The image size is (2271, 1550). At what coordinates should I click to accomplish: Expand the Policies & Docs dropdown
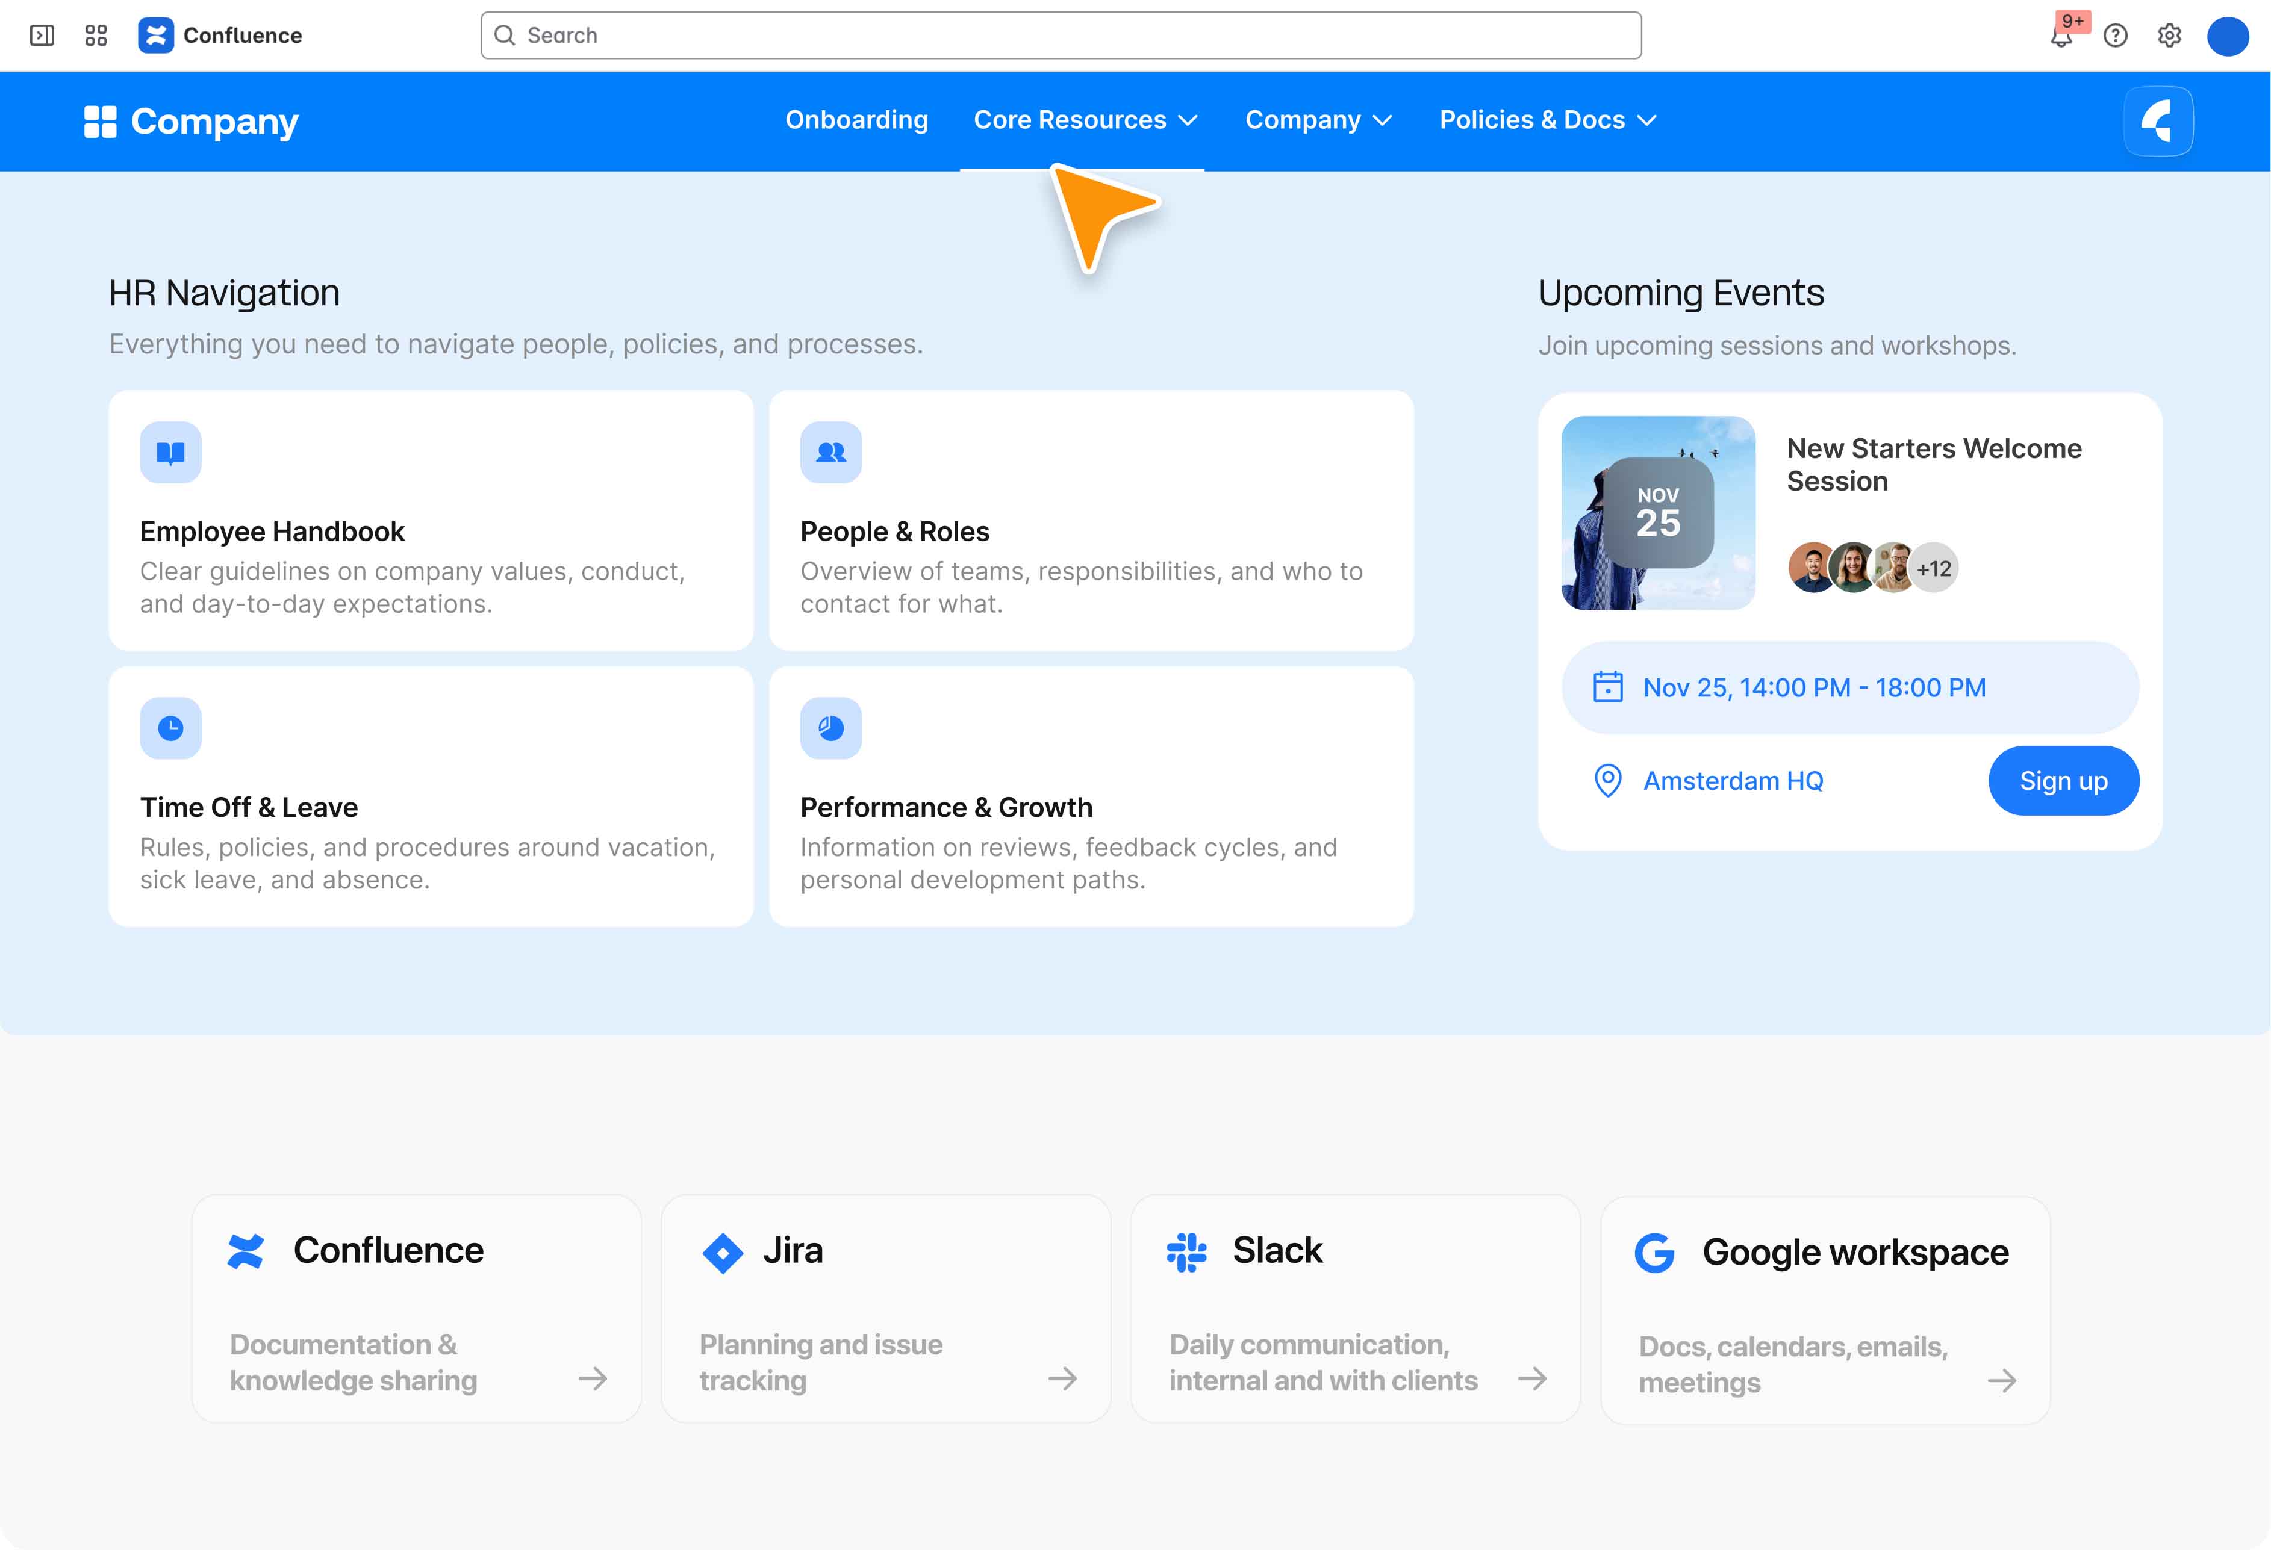pyautogui.click(x=1547, y=120)
